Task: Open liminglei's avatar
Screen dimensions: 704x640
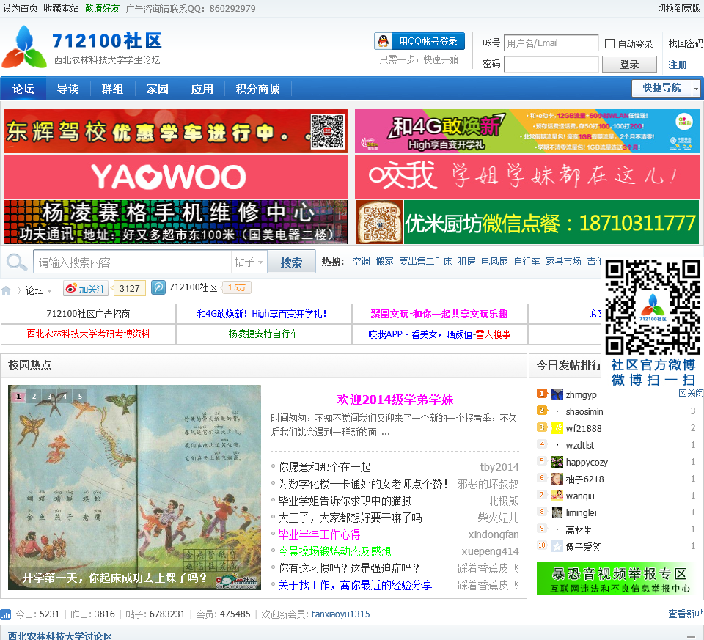Action: (x=557, y=512)
